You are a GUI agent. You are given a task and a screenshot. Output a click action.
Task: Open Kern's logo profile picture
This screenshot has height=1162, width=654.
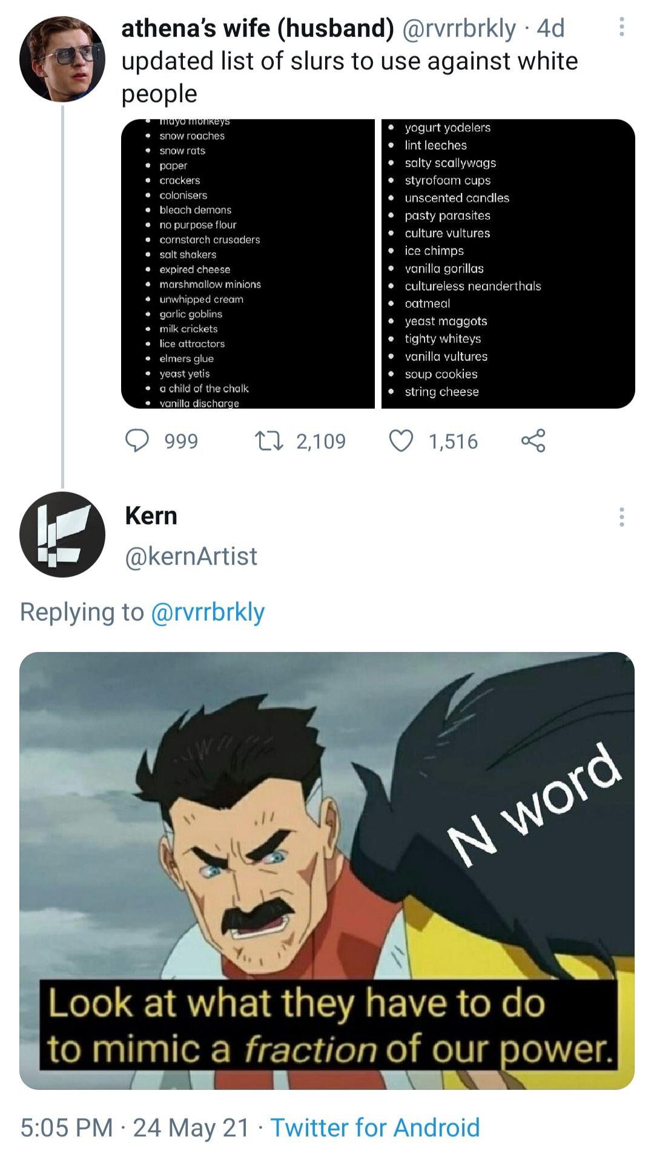click(x=62, y=535)
